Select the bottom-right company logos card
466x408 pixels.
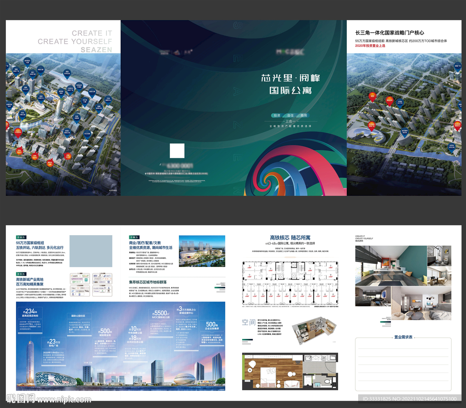pos(102,291)
